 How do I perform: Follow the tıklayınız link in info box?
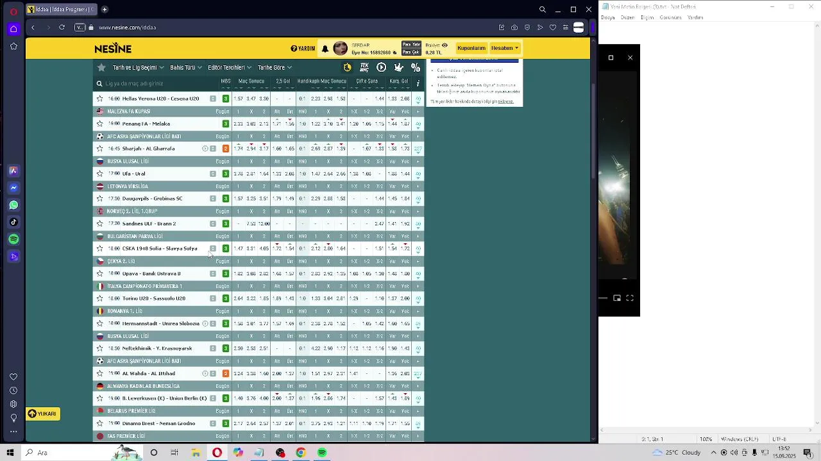click(505, 101)
